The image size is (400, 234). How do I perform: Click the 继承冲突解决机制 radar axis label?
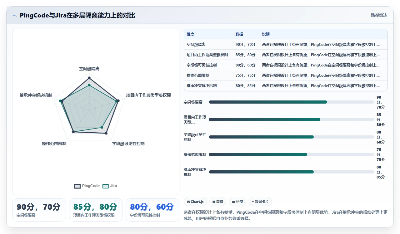point(36,95)
